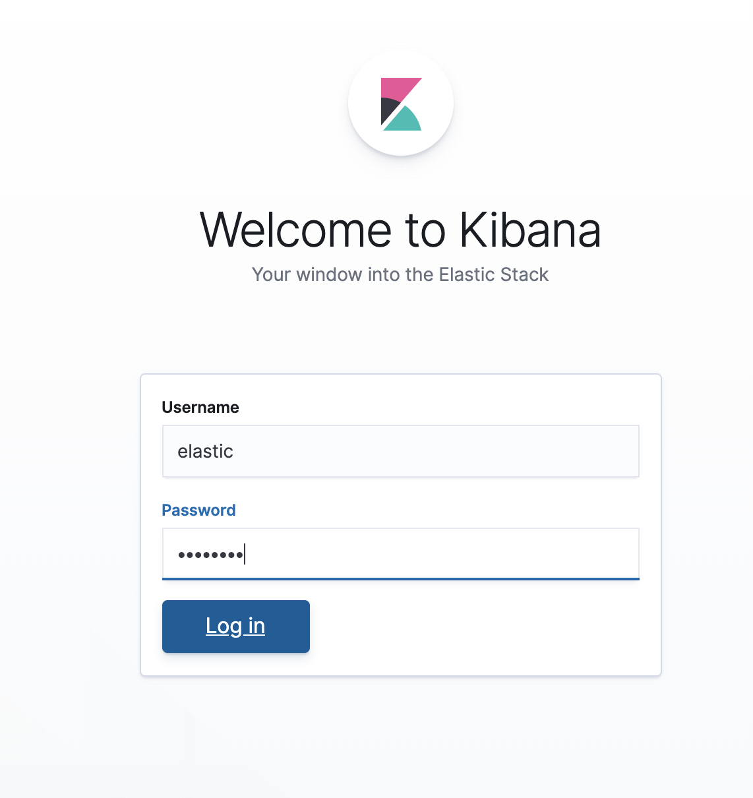Click the word 'Kibana' in the heading
Viewport: 753px width, 798px height.
click(x=529, y=230)
